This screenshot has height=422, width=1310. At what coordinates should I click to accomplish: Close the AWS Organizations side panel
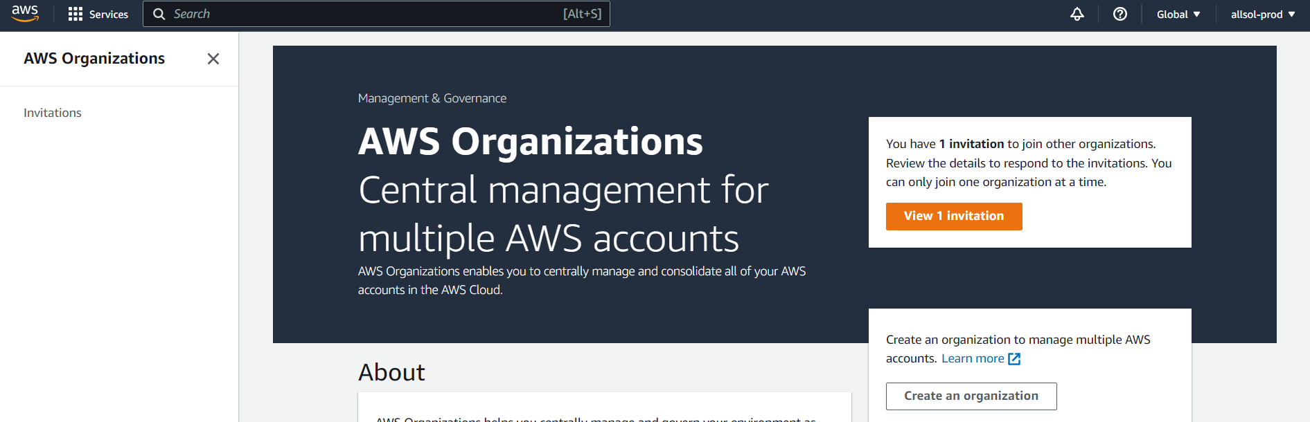pyautogui.click(x=213, y=59)
